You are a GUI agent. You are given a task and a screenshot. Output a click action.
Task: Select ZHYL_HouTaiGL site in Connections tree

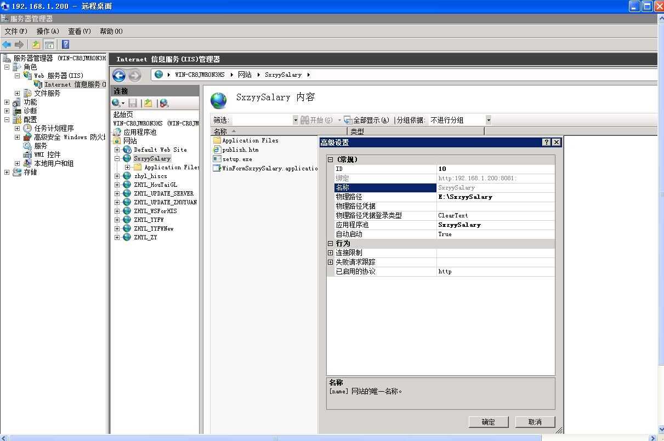point(156,185)
